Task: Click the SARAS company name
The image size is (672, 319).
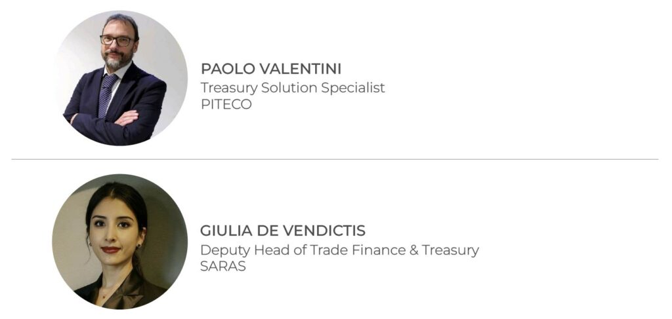Action: 223,267
